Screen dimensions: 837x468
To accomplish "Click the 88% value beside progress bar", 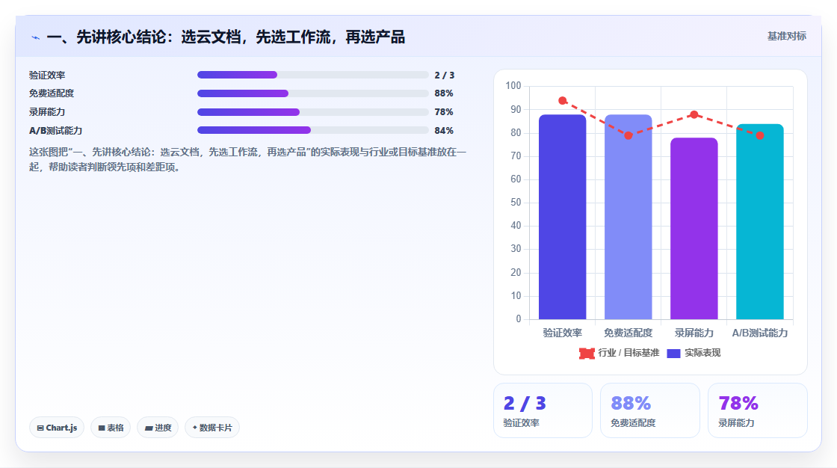I will pyautogui.click(x=444, y=93).
